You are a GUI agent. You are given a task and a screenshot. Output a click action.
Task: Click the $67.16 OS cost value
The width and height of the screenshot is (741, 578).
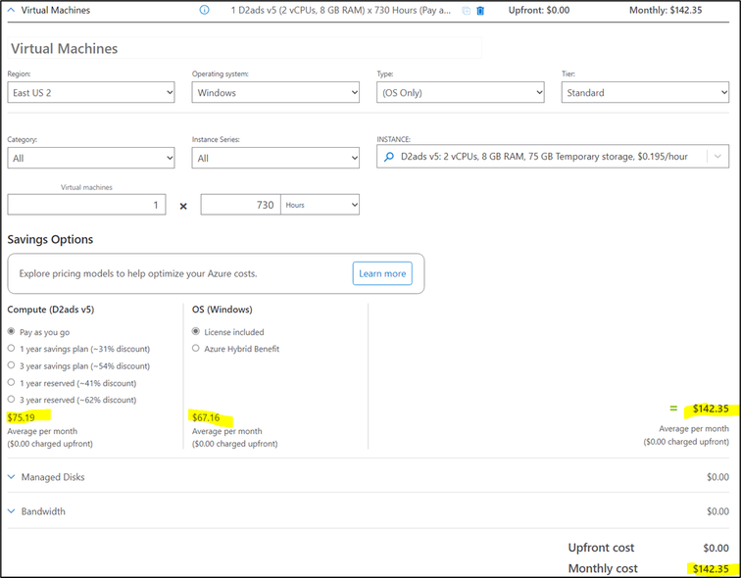click(206, 417)
